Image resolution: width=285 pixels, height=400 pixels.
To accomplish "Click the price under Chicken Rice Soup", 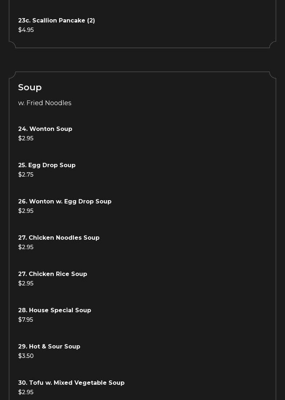I will pyautogui.click(x=26, y=284).
